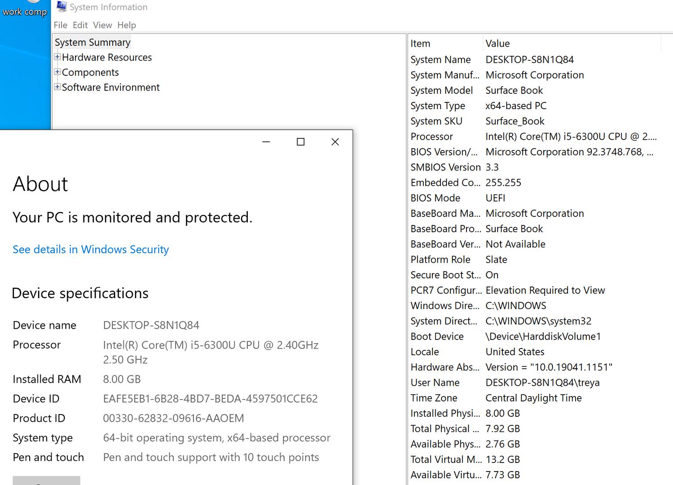The height and width of the screenshot is (485, 673).
Task: Select System Summary in the tree
Action: 92,42
